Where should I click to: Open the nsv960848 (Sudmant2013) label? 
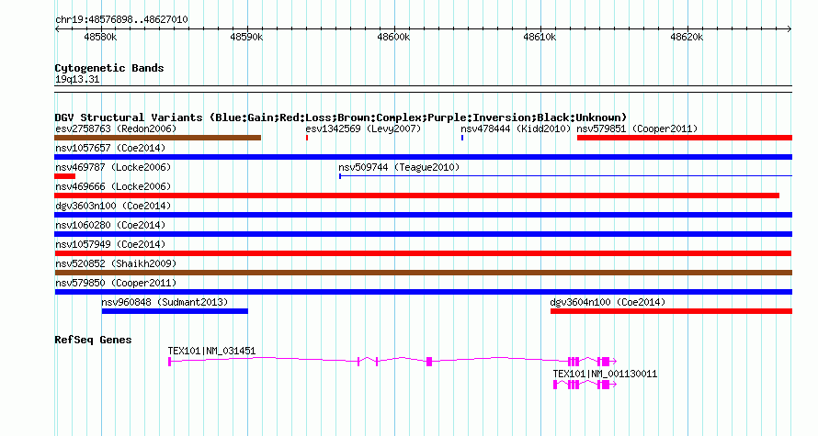click(x=165, y=302)
